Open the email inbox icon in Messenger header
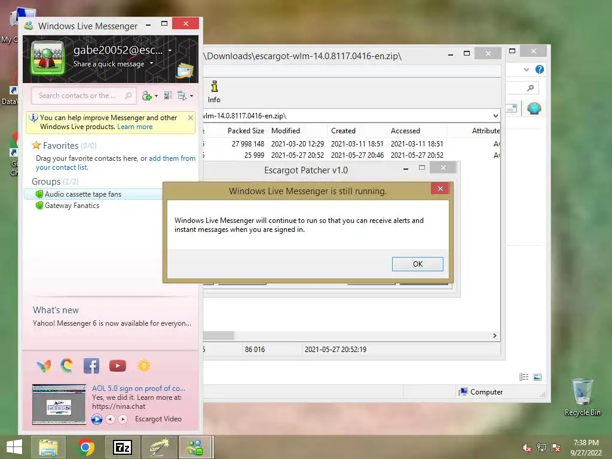The width and height of the screenshot is (612, 459). 185,71
